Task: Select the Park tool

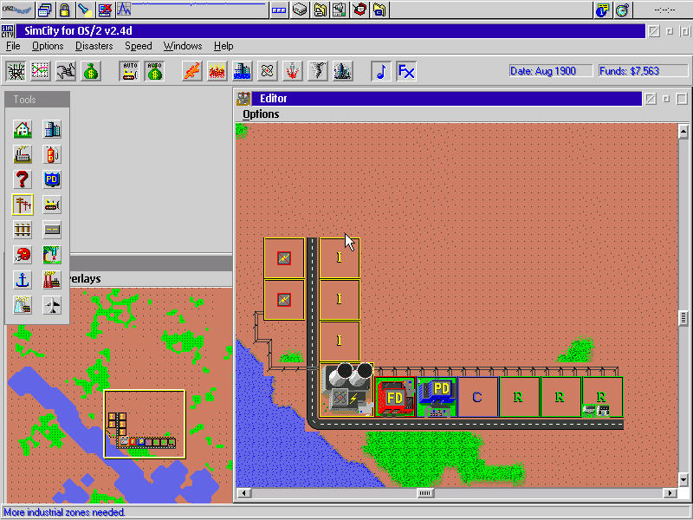Action: pyautogui.click(x=52, y=255)
